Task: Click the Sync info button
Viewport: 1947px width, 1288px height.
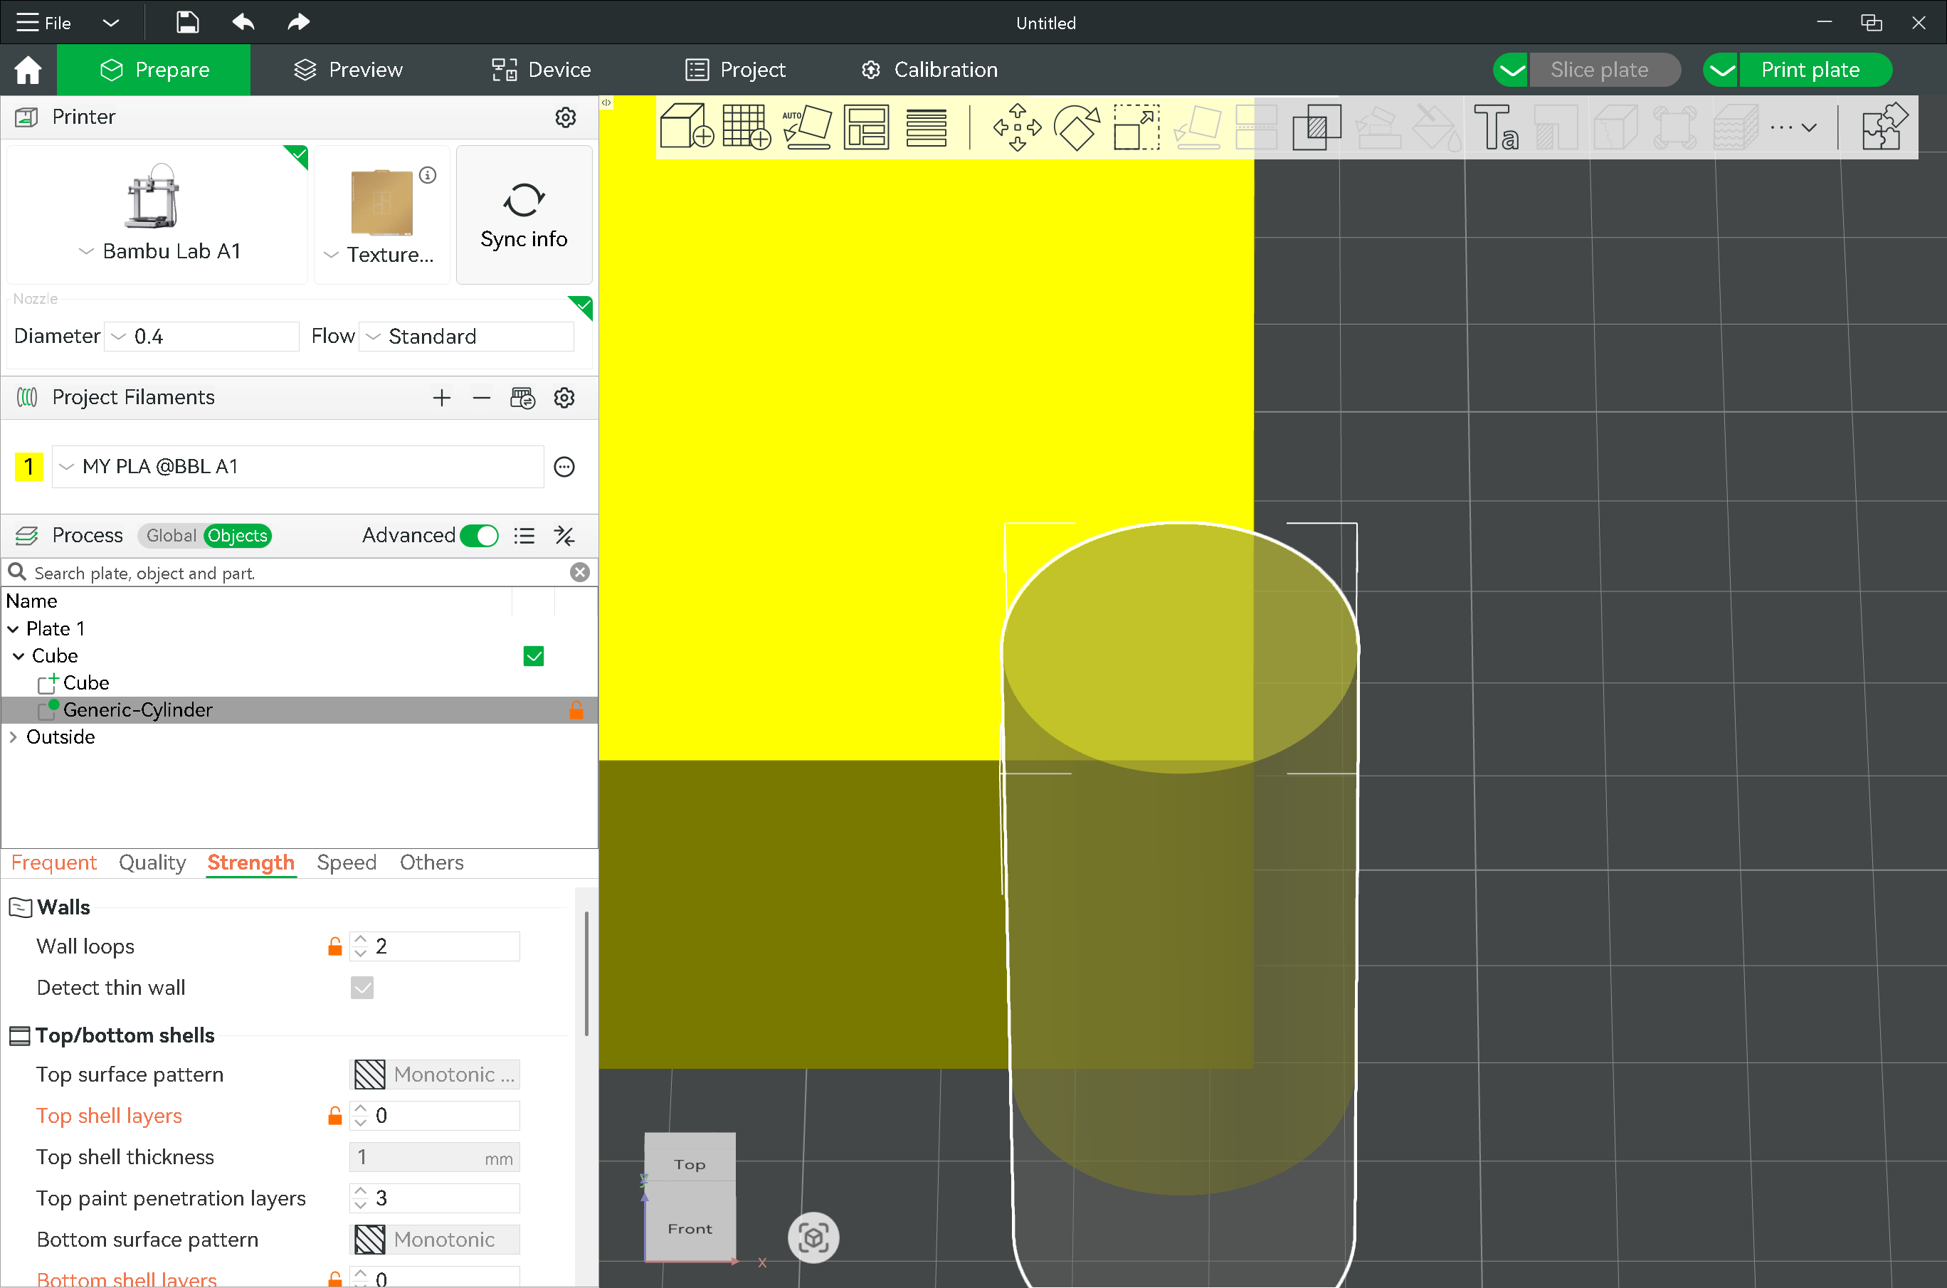Action: (x=524, y=215)
